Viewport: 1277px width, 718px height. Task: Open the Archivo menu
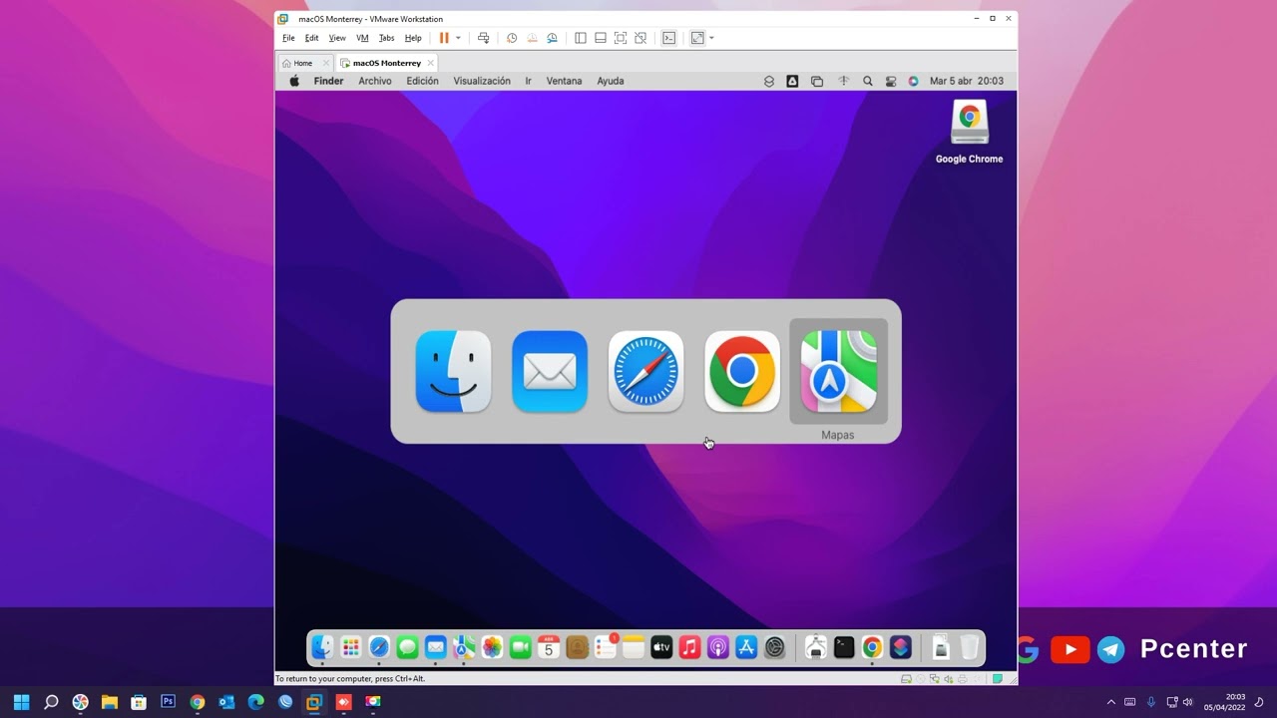point(375,81)
